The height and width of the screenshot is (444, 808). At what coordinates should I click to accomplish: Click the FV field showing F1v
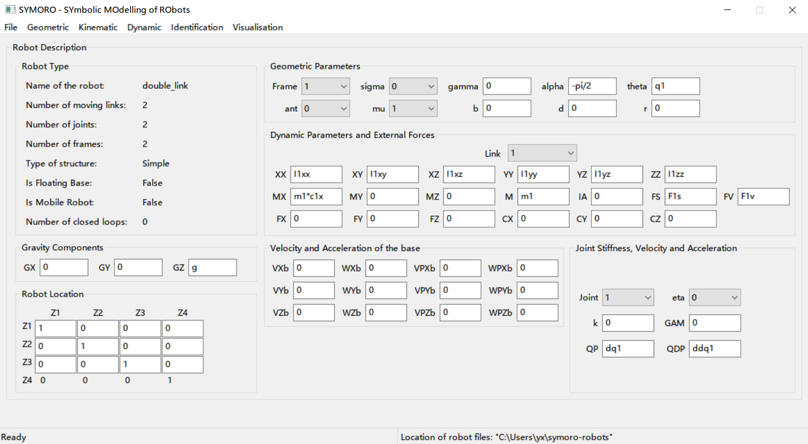click(x=764, y=197)
